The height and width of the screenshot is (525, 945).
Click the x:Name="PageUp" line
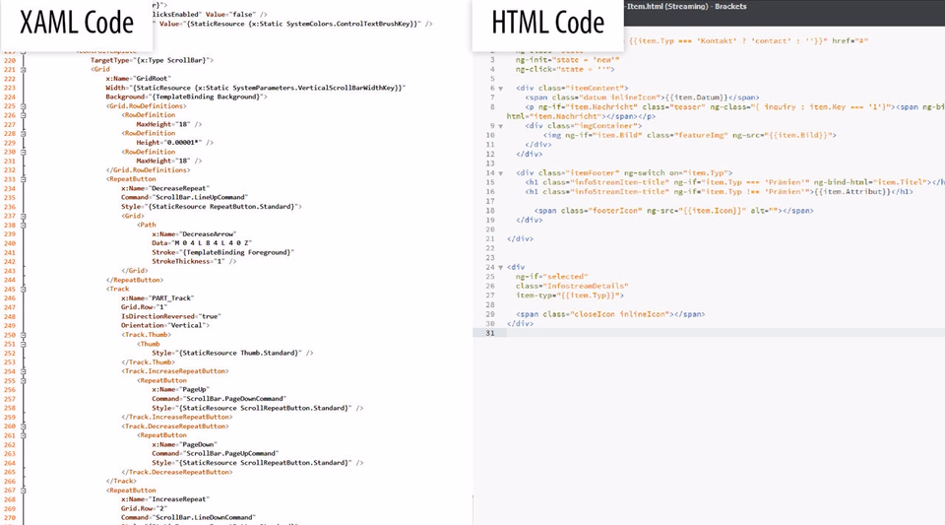180,389
